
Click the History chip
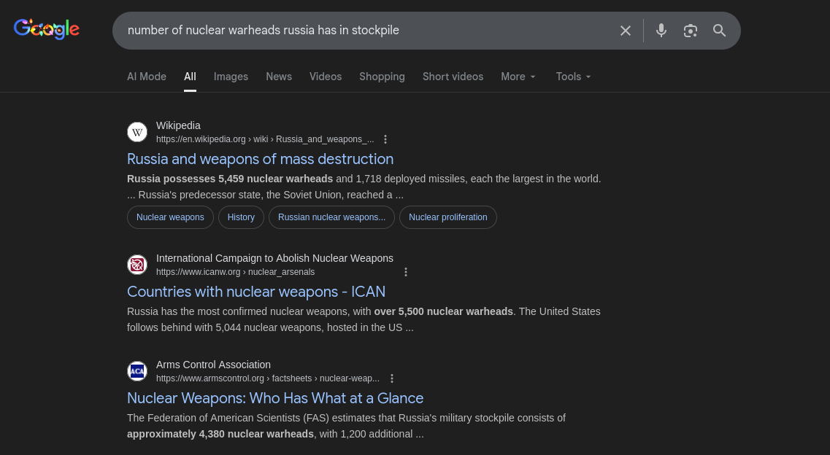click(x=242, y=217)
